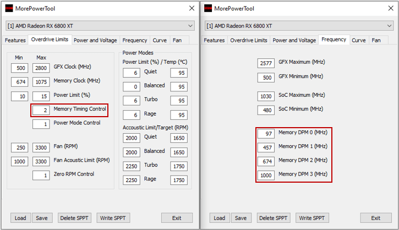Click Quiet power limit percent field
The height and width of the screenshot is (230, 399).
(x=132, y=73)
